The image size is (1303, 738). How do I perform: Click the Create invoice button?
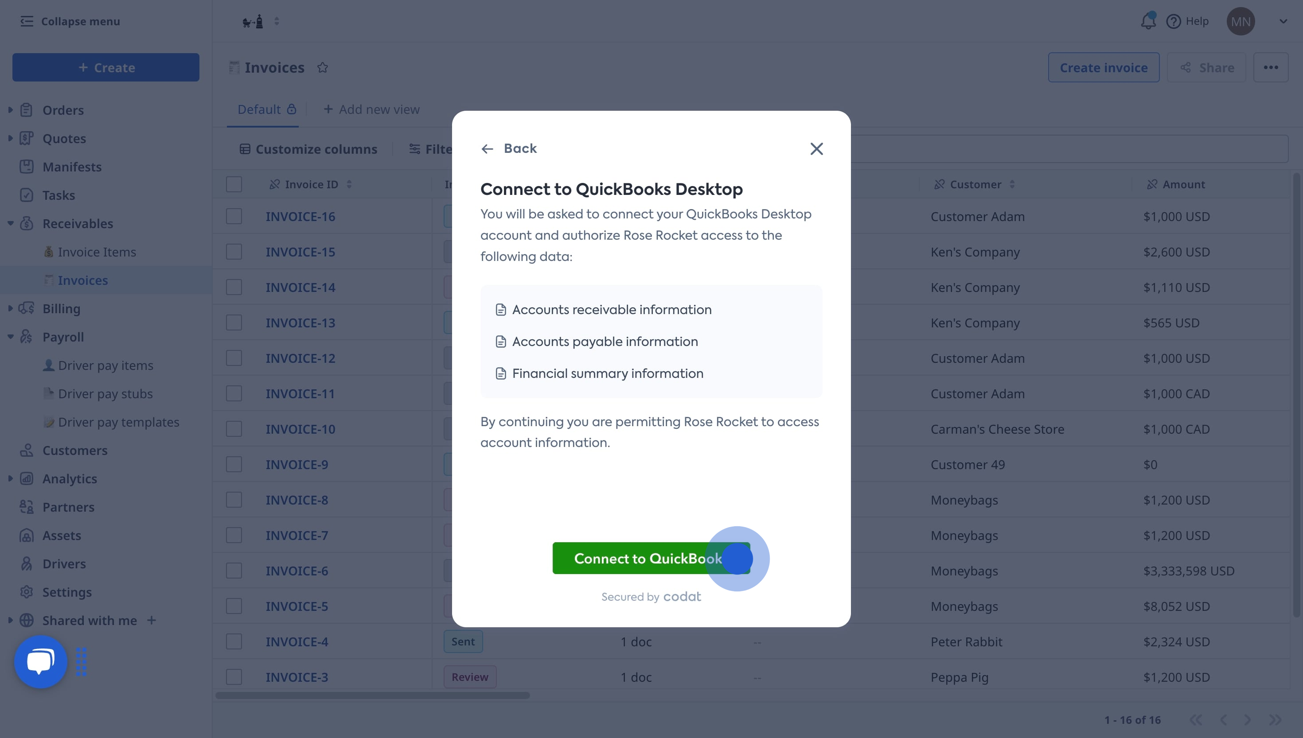[x=1103, y=67]
